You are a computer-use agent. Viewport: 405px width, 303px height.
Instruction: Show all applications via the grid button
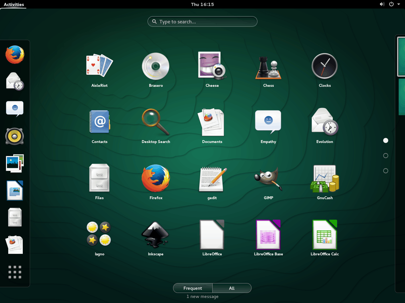coord(15,272)
